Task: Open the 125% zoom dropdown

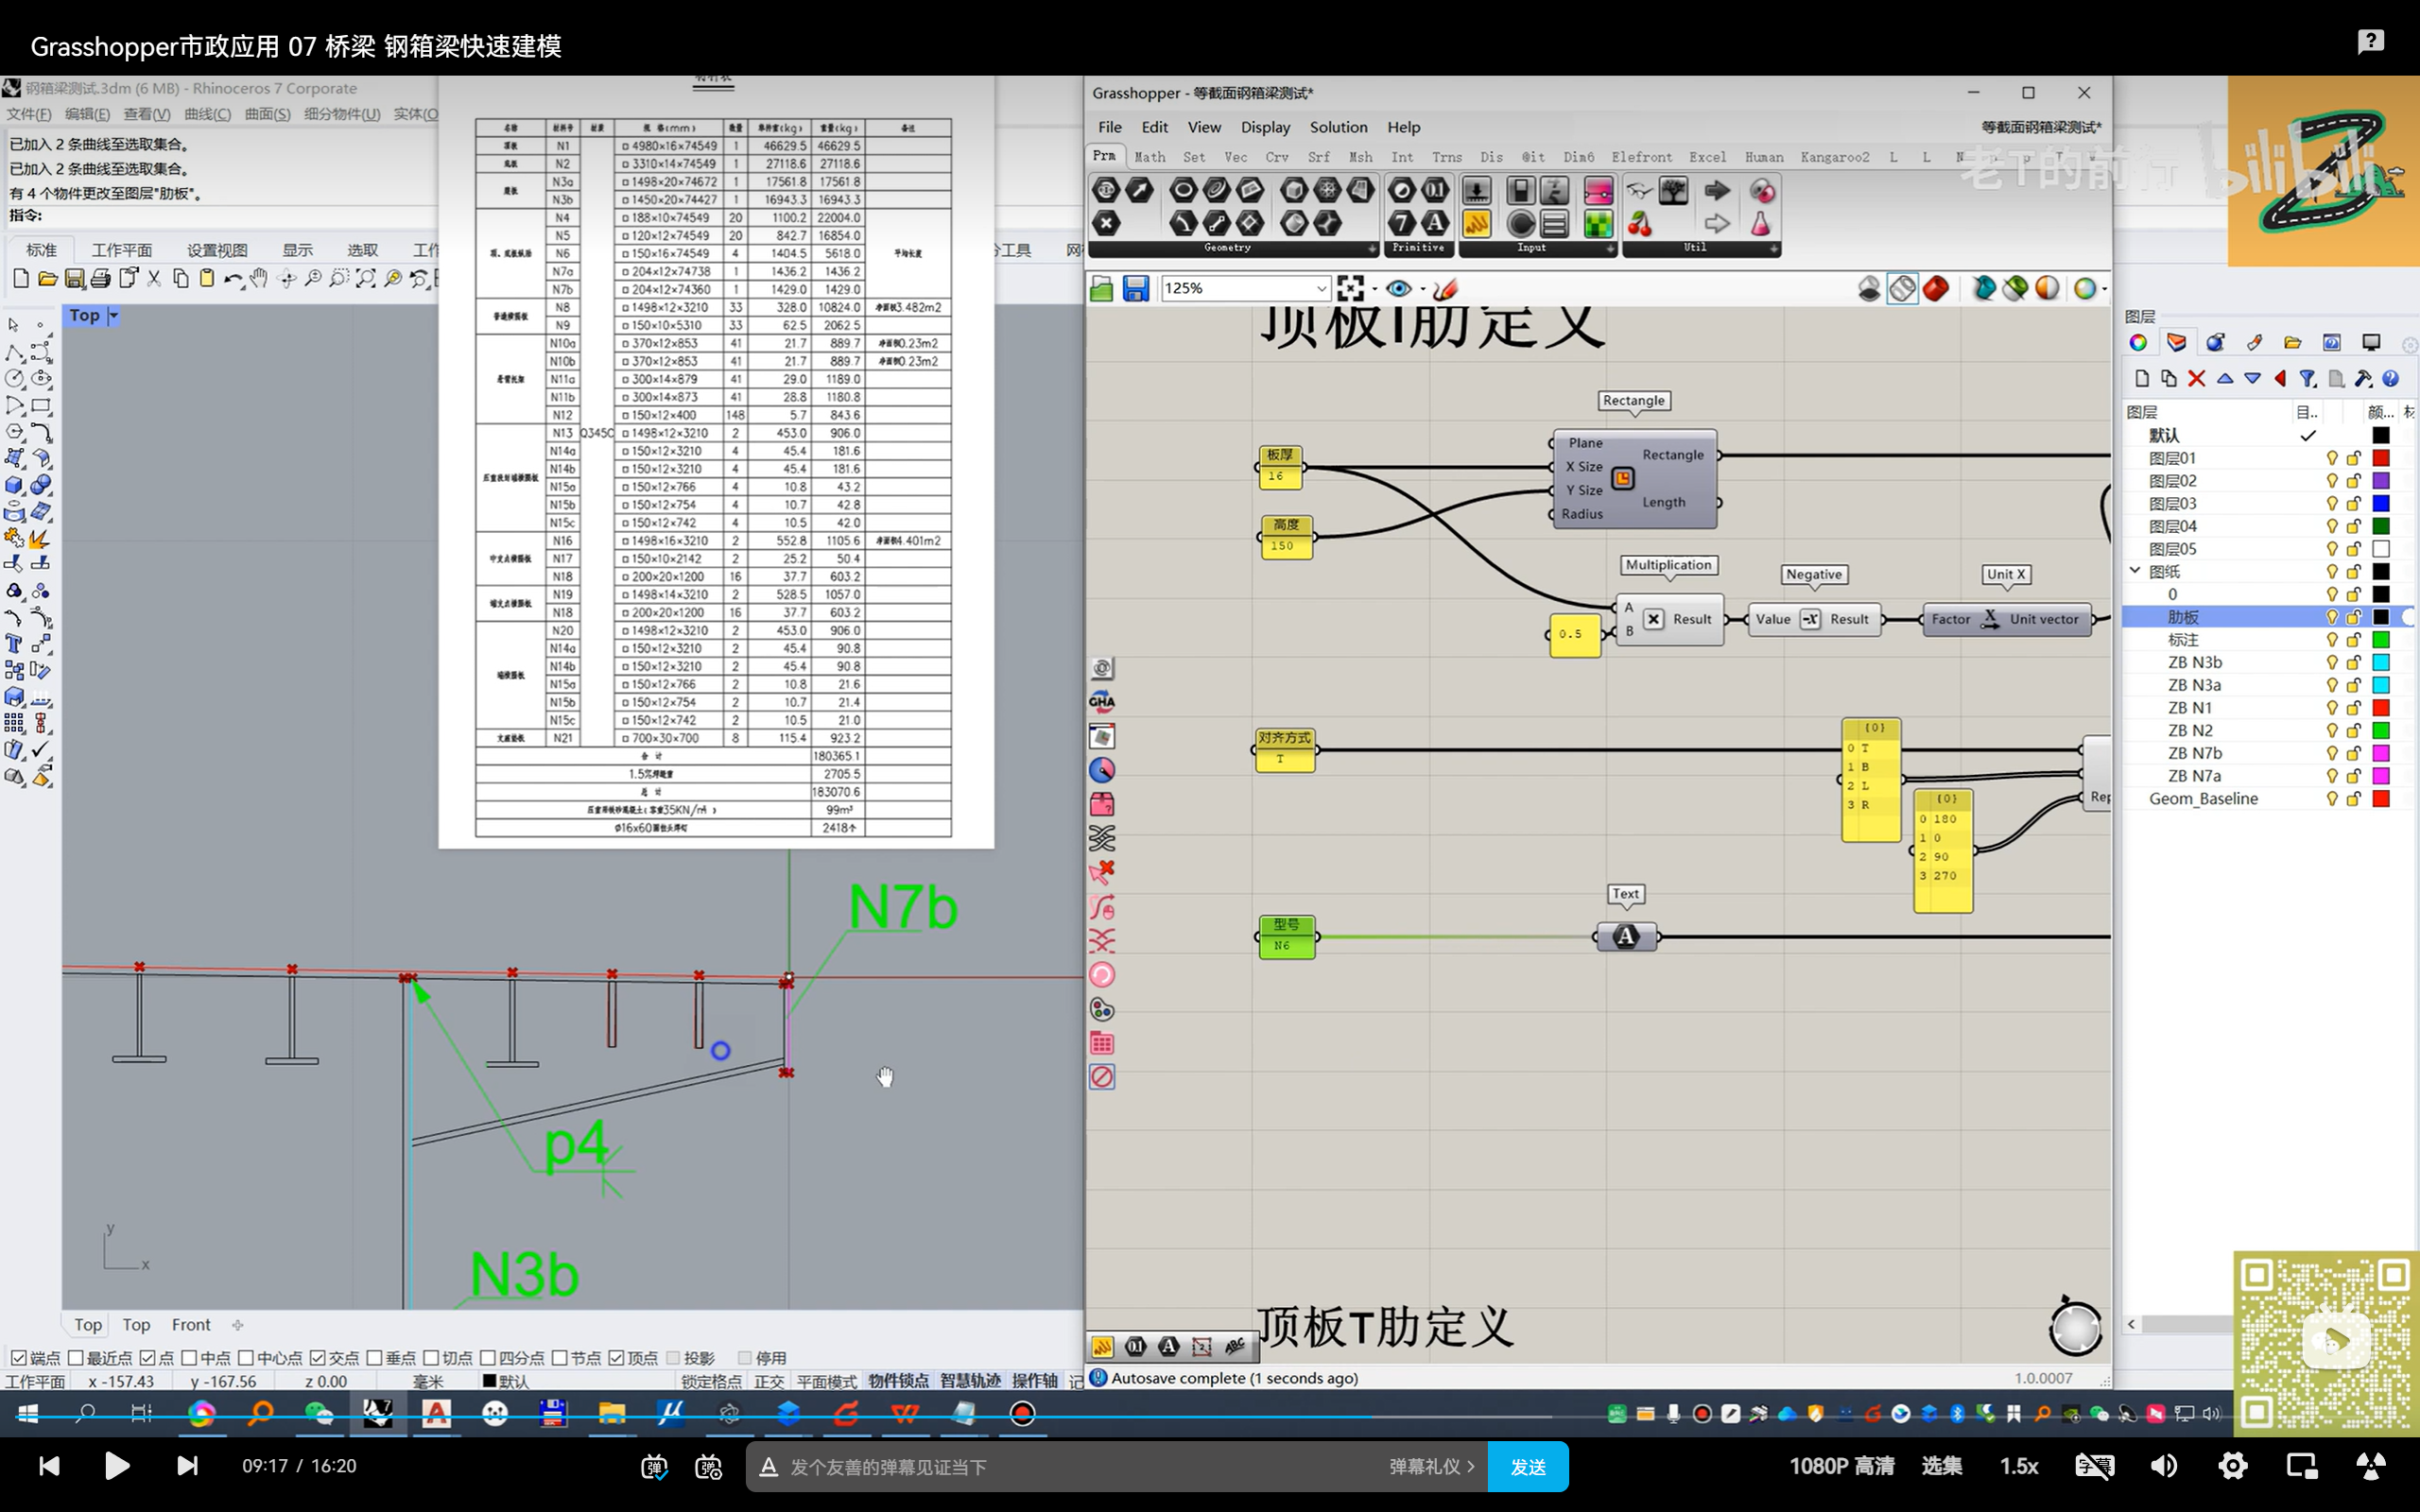Action: click(x=1320, y=289)
